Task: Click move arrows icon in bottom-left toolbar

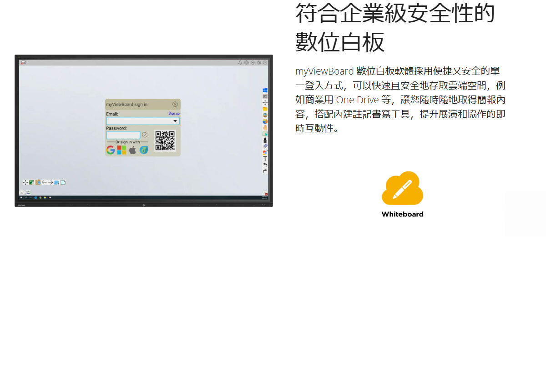Action: (x=25, y=182)
